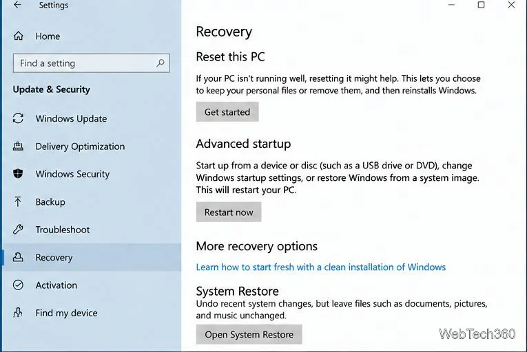
Task: Click the Find my device person icon
Action: (18, 312)
